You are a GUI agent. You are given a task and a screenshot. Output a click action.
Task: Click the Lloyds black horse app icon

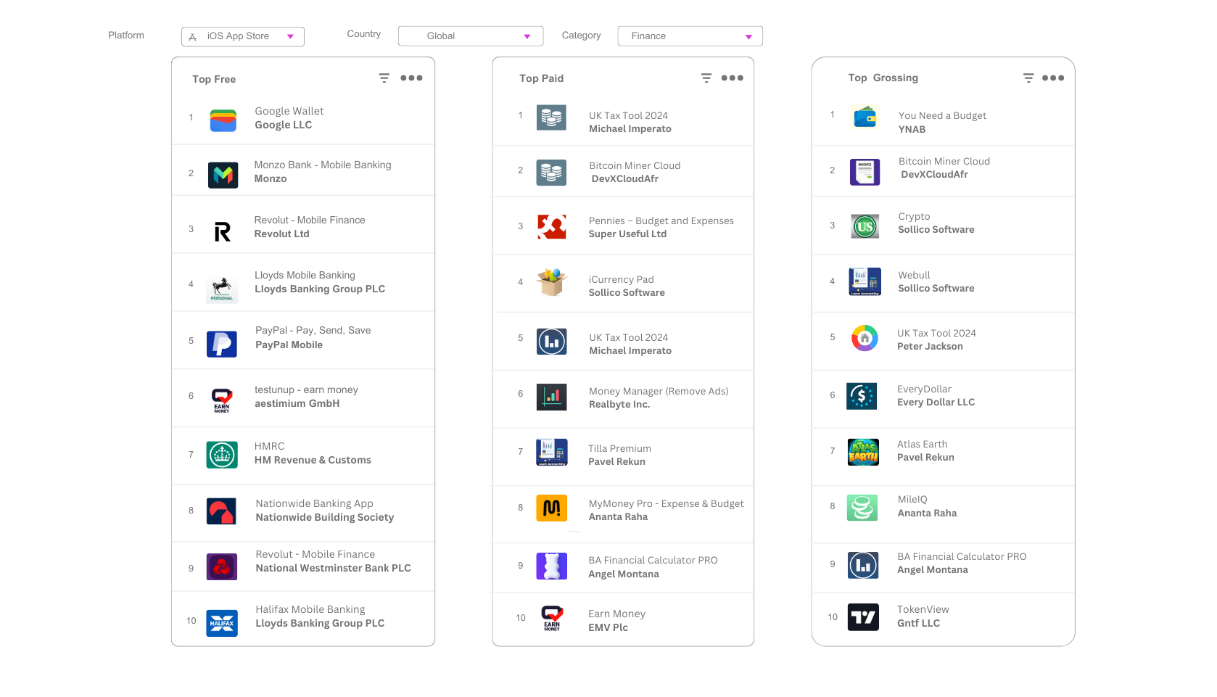pyautogui.click(x=222, y=288)
